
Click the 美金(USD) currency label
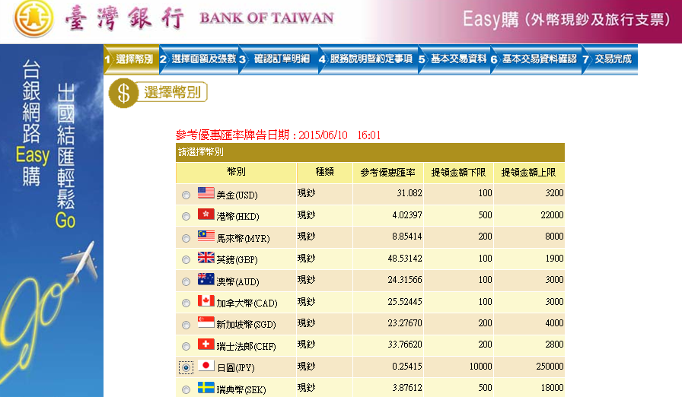click(237, 195)
